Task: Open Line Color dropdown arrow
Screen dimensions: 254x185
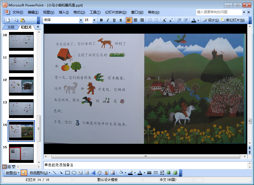Action: 135,173
